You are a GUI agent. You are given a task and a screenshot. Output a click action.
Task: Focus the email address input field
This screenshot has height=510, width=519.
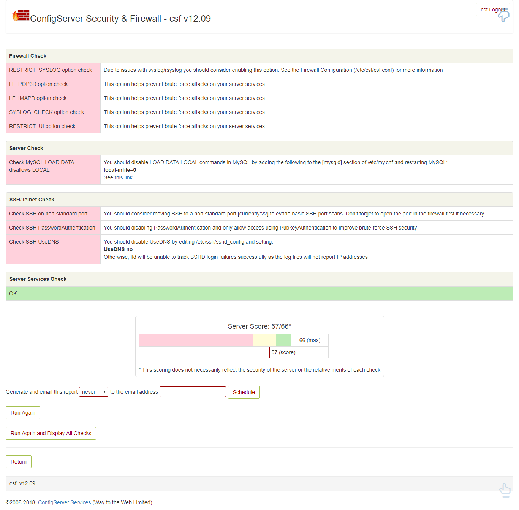[x=193, y=392]
